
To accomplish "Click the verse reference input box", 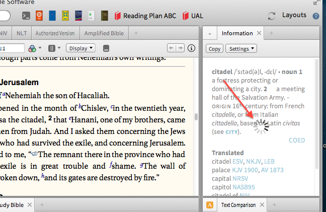I will pos(12,48).
